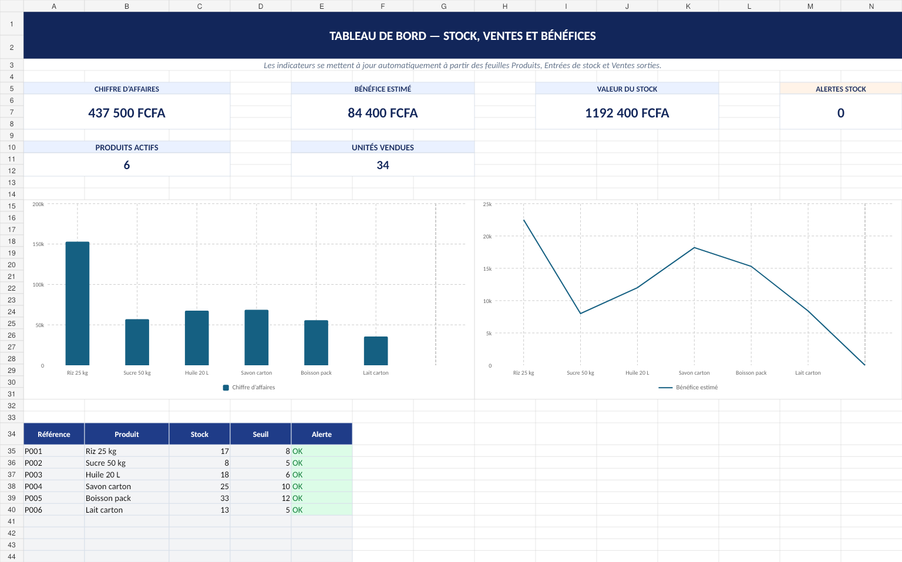This screenshot has width=902, height=562.
Task: Select the Alerte table header
Action: click(322, 434)
